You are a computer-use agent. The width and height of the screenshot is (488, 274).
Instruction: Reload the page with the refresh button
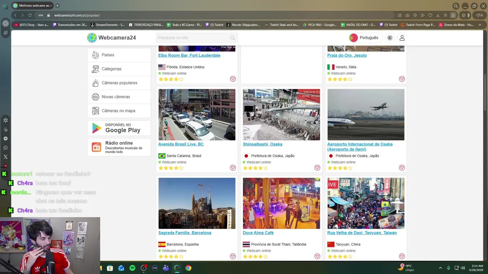click(30, 15)
